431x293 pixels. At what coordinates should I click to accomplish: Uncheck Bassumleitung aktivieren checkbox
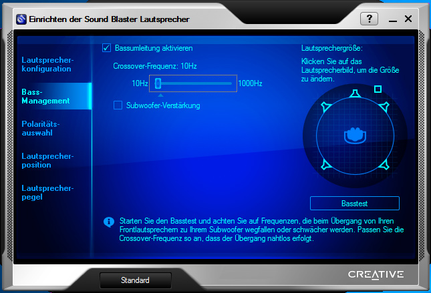[106, 48]
